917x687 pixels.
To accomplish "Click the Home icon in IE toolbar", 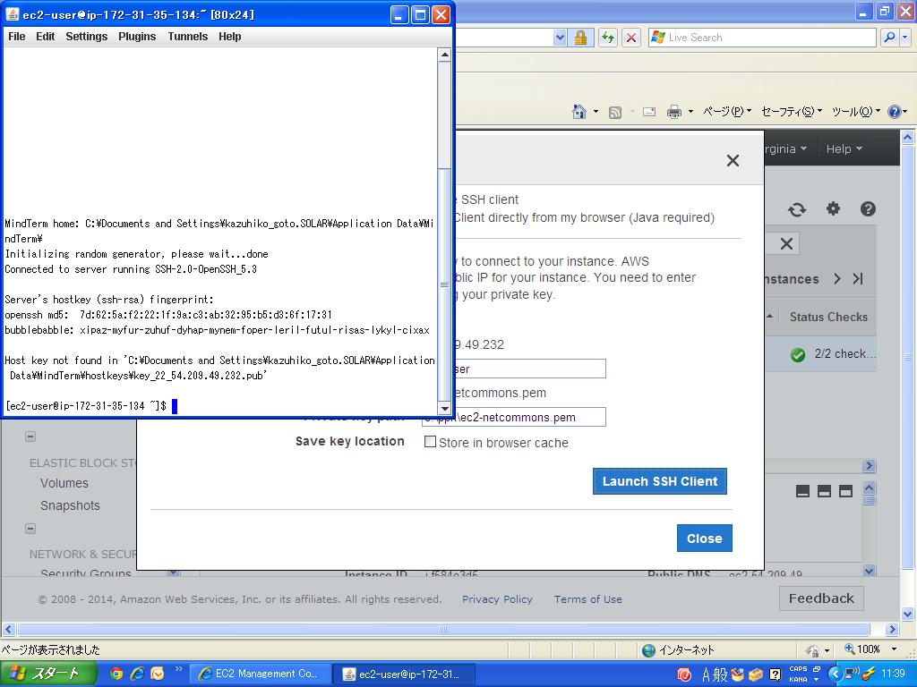I will 579,111.
